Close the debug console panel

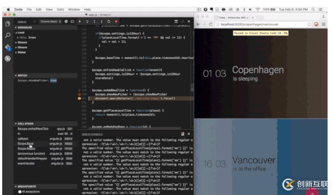(189, 134)
